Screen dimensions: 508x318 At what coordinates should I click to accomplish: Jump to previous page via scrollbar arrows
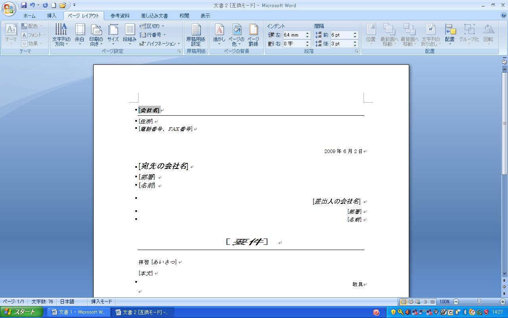tap(504, 281)
